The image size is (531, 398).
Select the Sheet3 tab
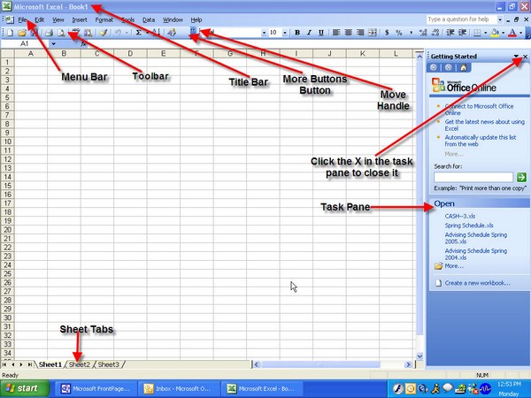(108, 364)
